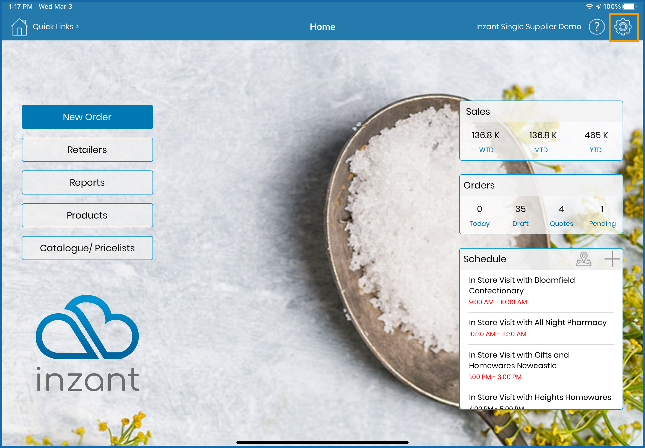Start a New Order

[87, 117]
